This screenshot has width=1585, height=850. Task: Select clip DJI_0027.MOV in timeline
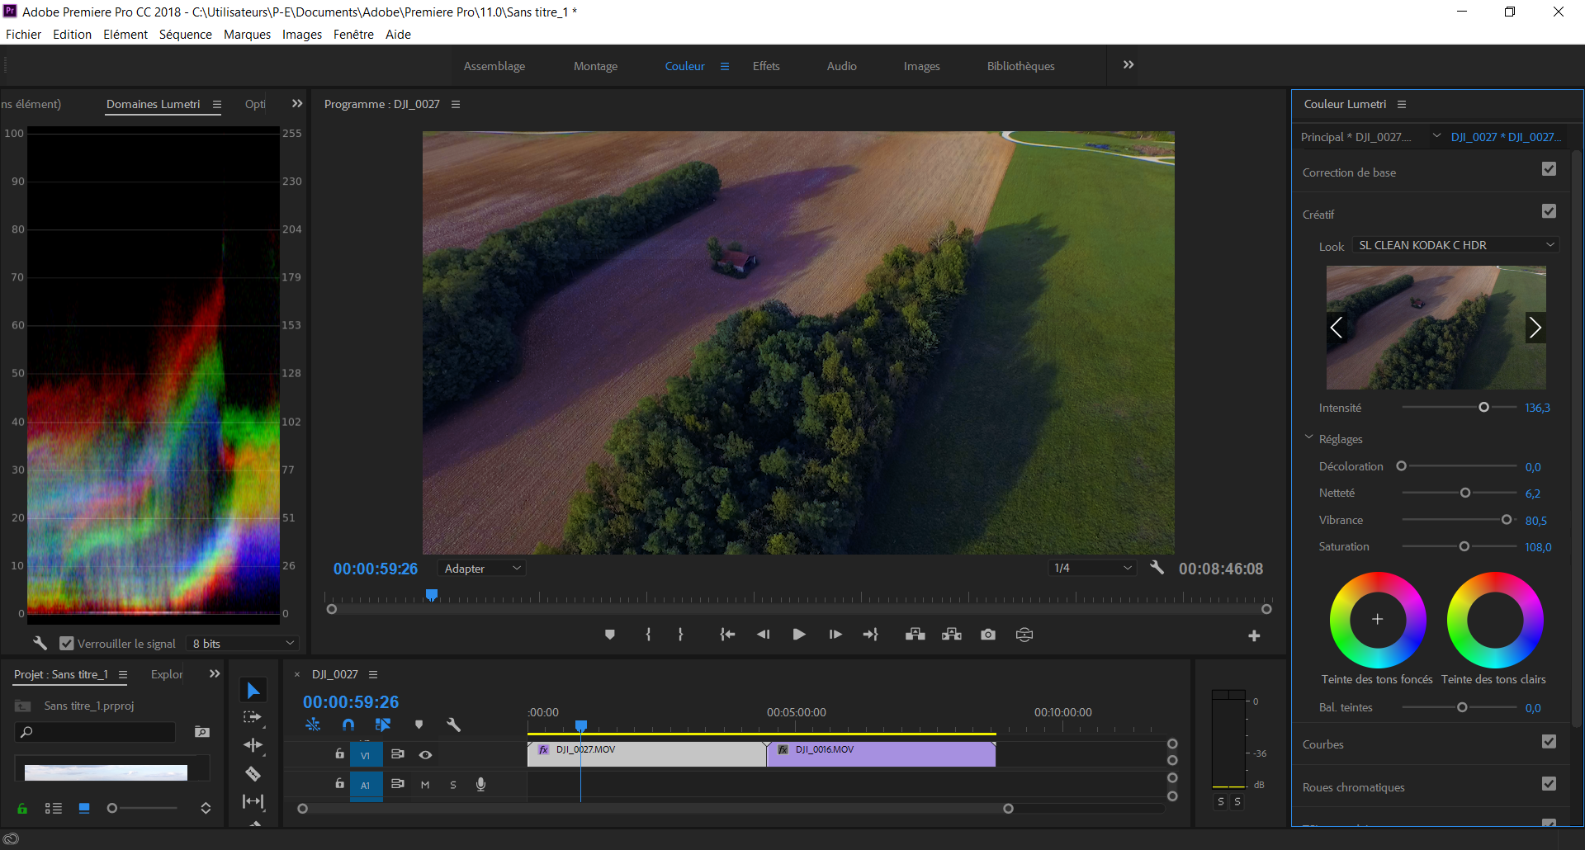click(646, 754)
